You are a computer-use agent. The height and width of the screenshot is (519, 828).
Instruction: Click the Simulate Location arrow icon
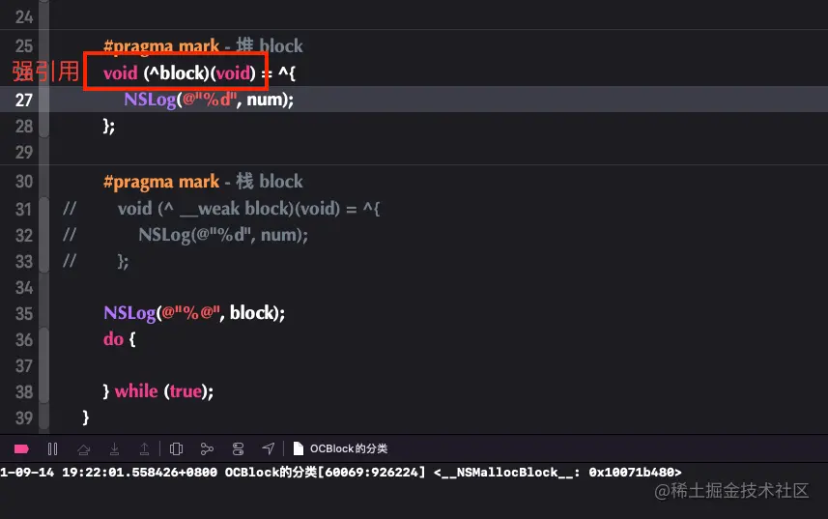(269, 448)
